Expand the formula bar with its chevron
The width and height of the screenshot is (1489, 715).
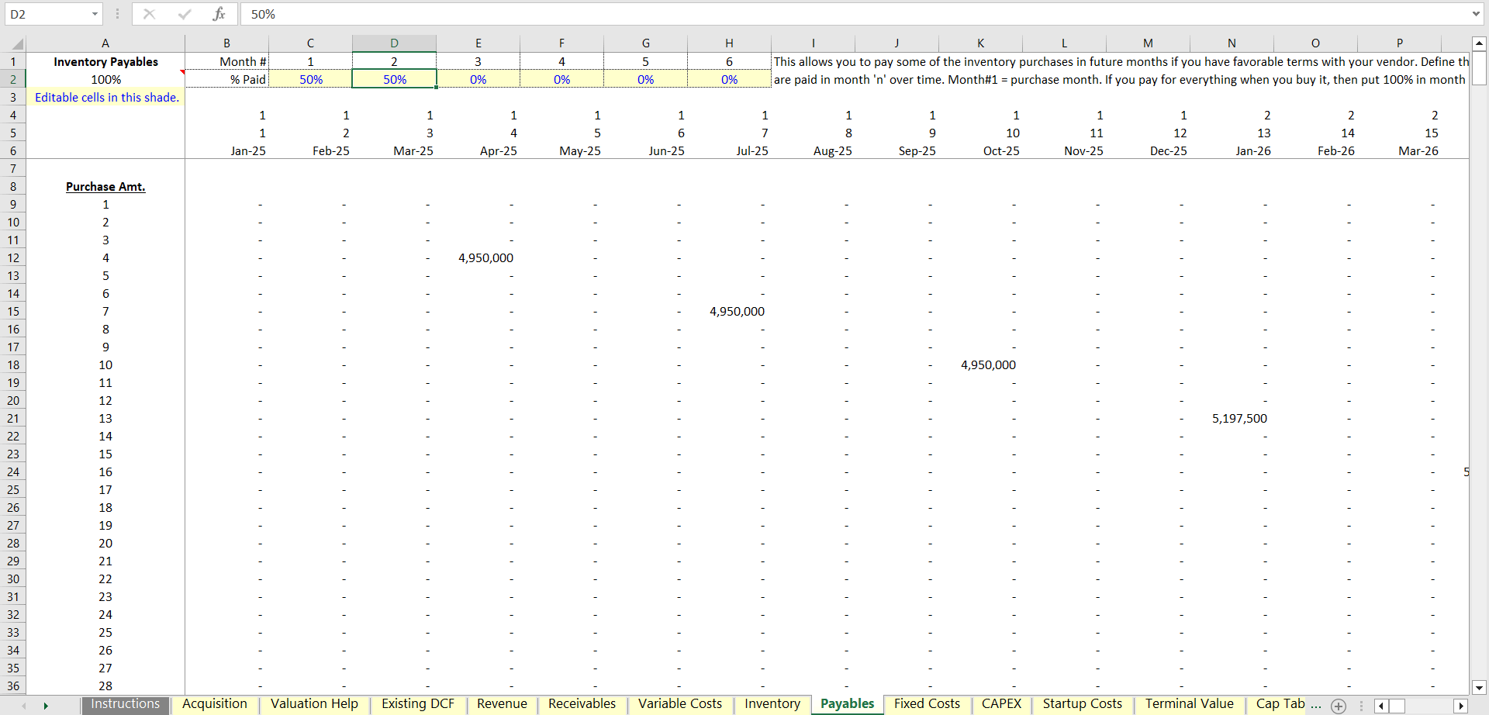[x=1477, y=14]
